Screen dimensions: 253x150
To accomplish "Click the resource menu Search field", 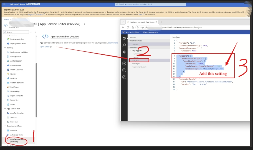I will [x=16, y=32].
